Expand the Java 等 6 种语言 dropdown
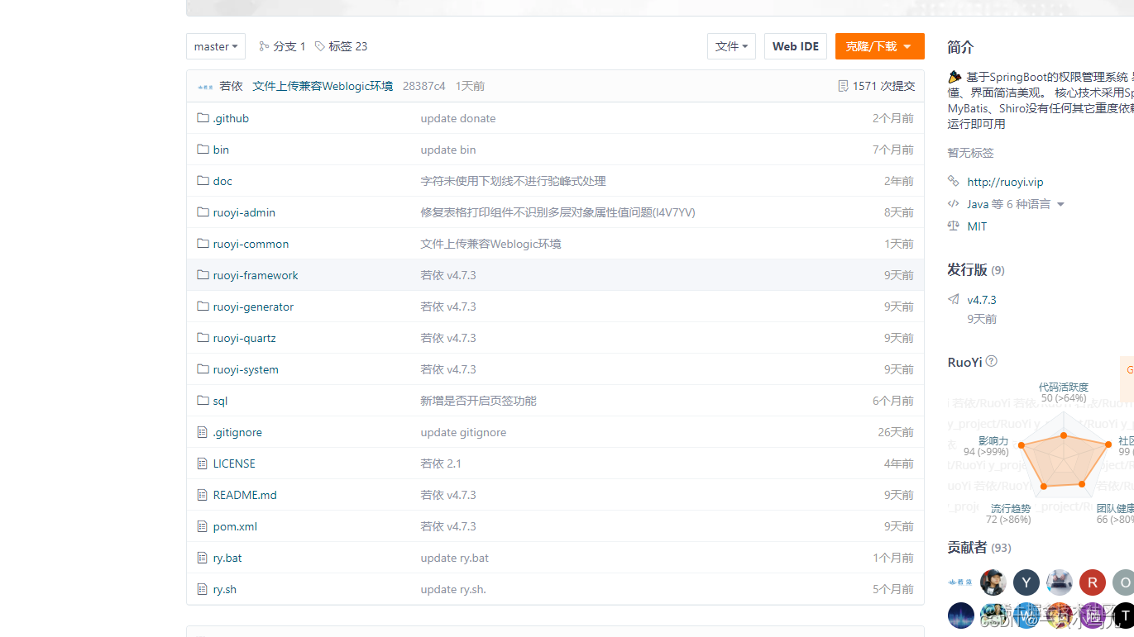This screenshot has height=637, width=1134. click(x=1016, y=204)
